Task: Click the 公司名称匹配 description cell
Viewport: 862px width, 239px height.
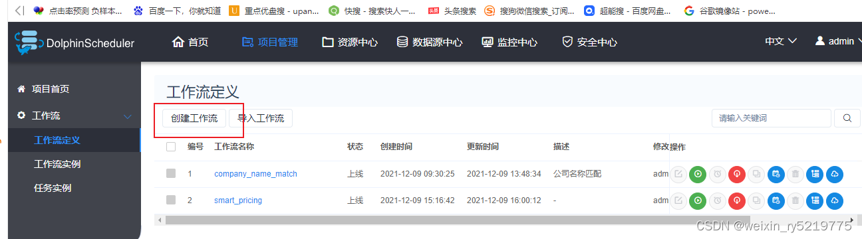Action: [x=577, y=174]
